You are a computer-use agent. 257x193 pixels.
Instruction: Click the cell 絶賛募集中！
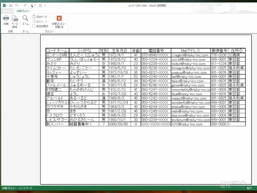tap(84, 124)
